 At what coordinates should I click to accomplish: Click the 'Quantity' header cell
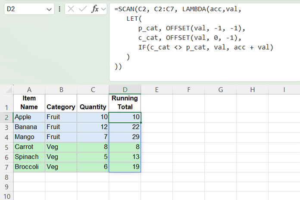tap(93, 103)
